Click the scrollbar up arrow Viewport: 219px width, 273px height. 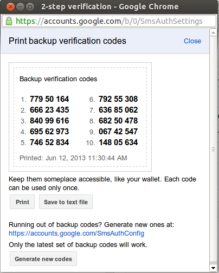click(x=213, y=32)
